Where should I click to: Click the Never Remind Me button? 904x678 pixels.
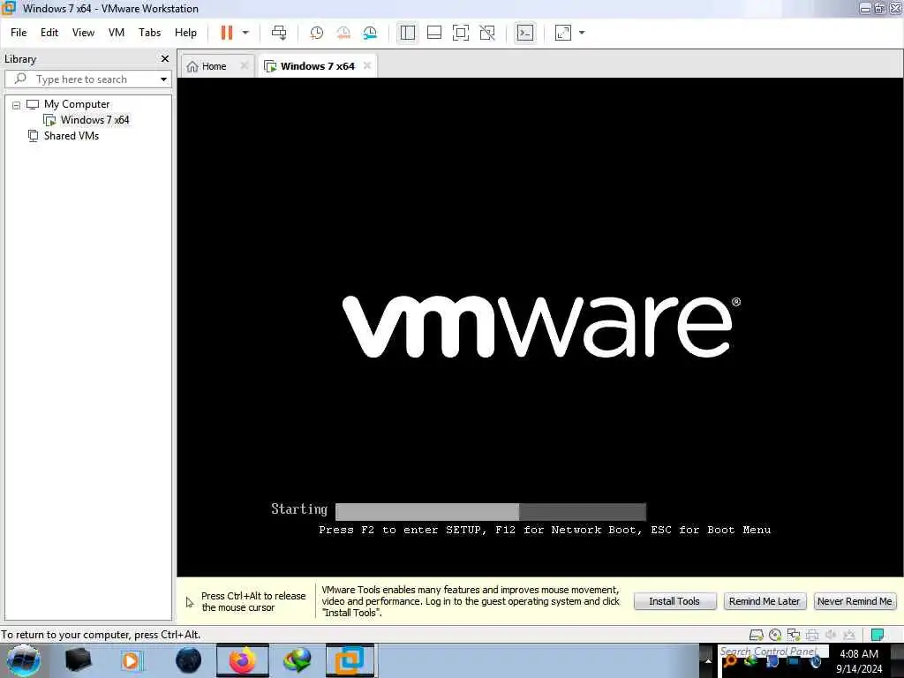pyautogui.click(x=855, y=601)
